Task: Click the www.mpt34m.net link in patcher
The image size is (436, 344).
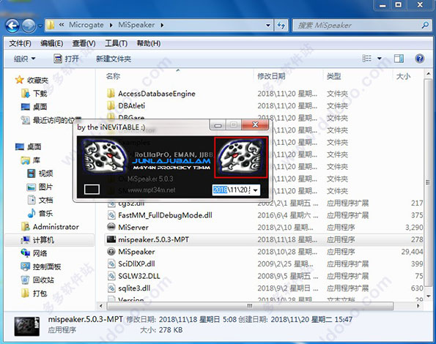Action: pyautogui.click(x=152, y=190)
